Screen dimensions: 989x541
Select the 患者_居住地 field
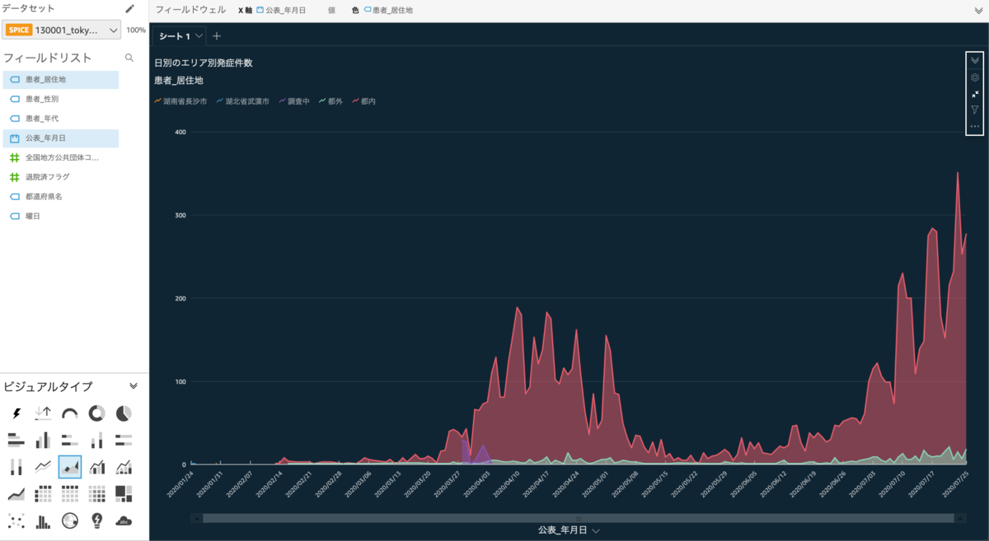pos(61,79)
